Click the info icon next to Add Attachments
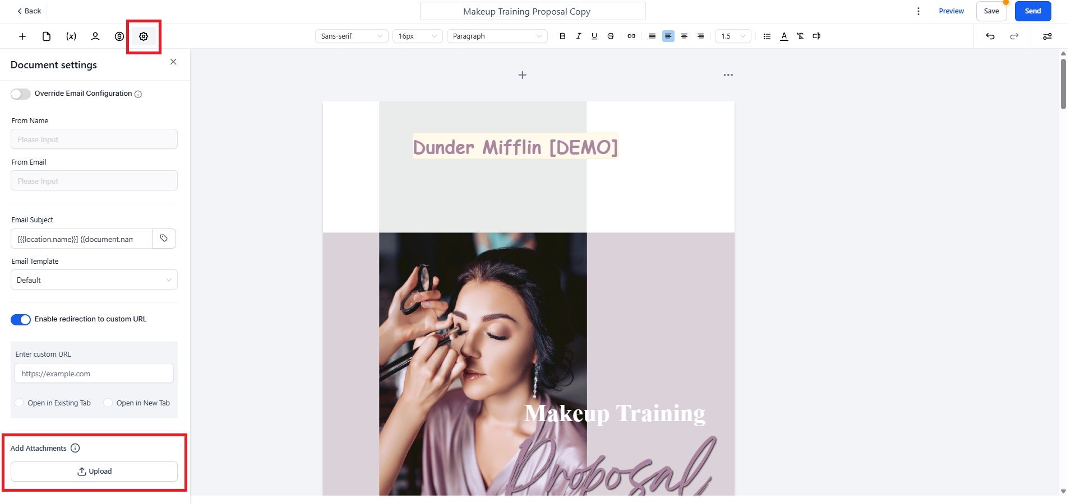The width and height of the screenshot is (1071, 504). 75,448
